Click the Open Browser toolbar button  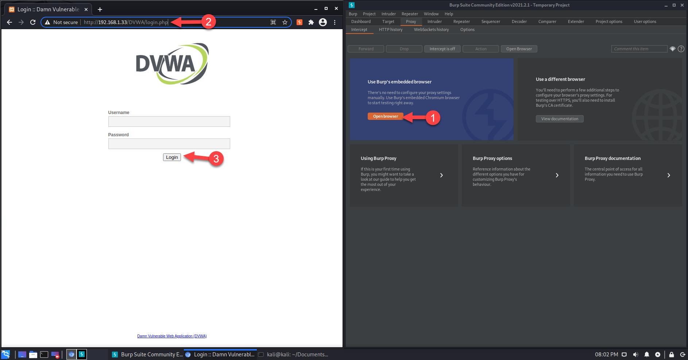click(x=519, y=49)
